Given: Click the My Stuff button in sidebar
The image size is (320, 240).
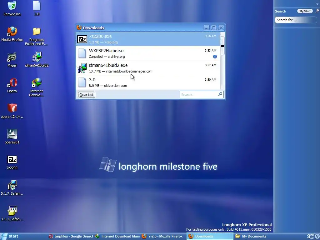Looking at the screenshot, I should (305, 11).
